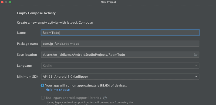Click the blue info icon beside device percentage

coord(42,86)
